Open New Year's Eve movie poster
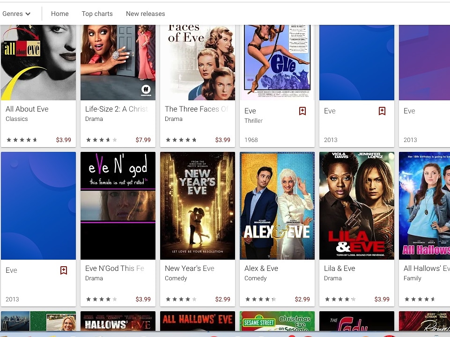Image resolution: width=450 pixels, height=337 pixels. tap(197, 205)
